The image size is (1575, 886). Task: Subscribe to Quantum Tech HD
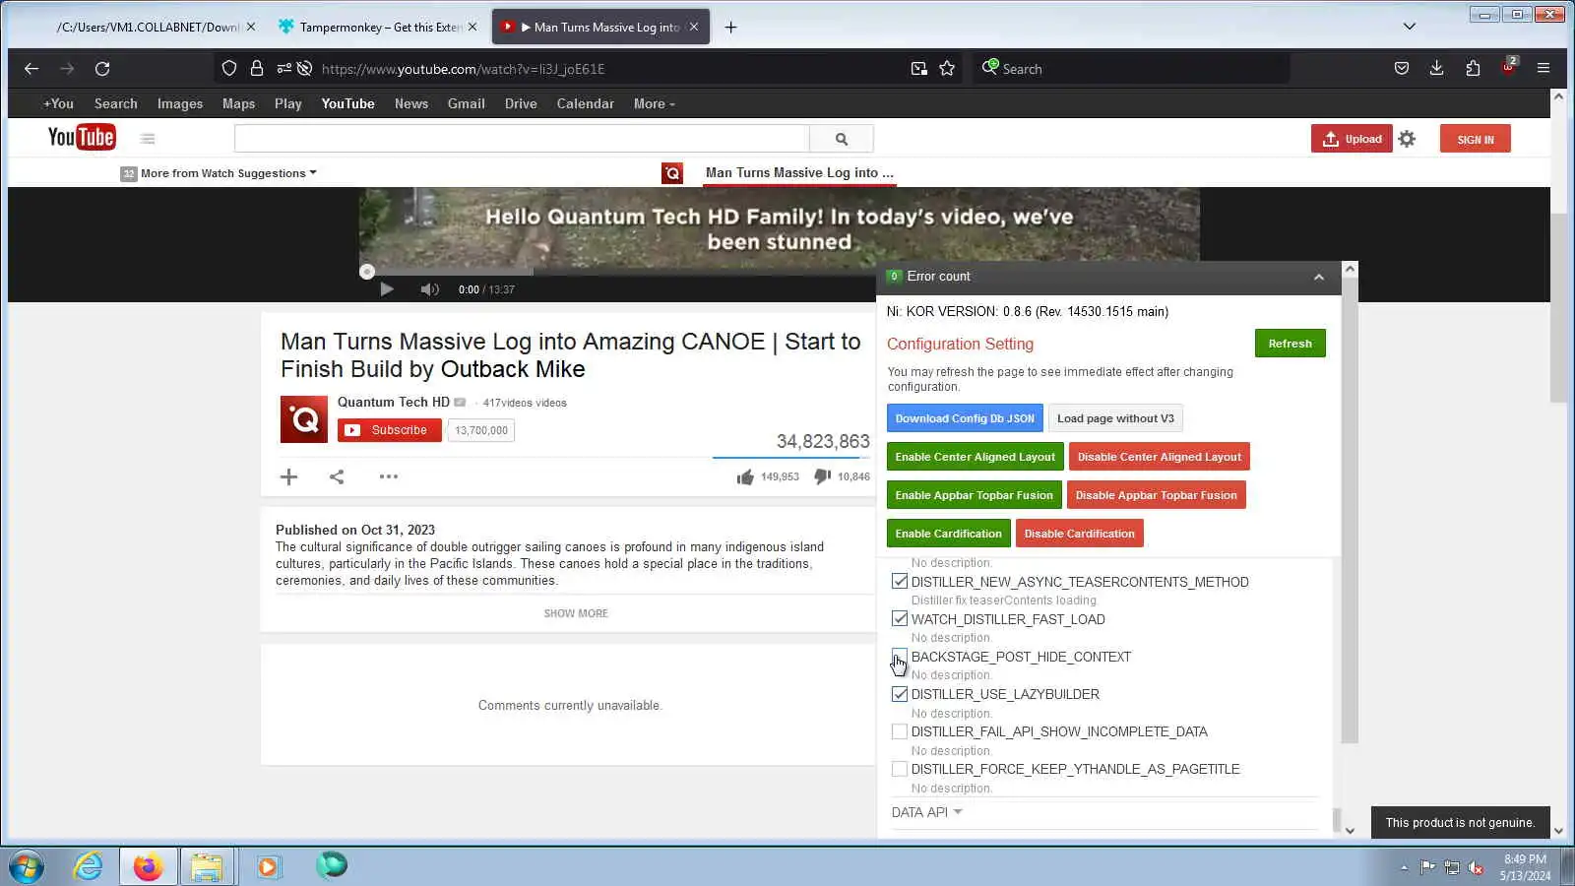click(390, 430)
